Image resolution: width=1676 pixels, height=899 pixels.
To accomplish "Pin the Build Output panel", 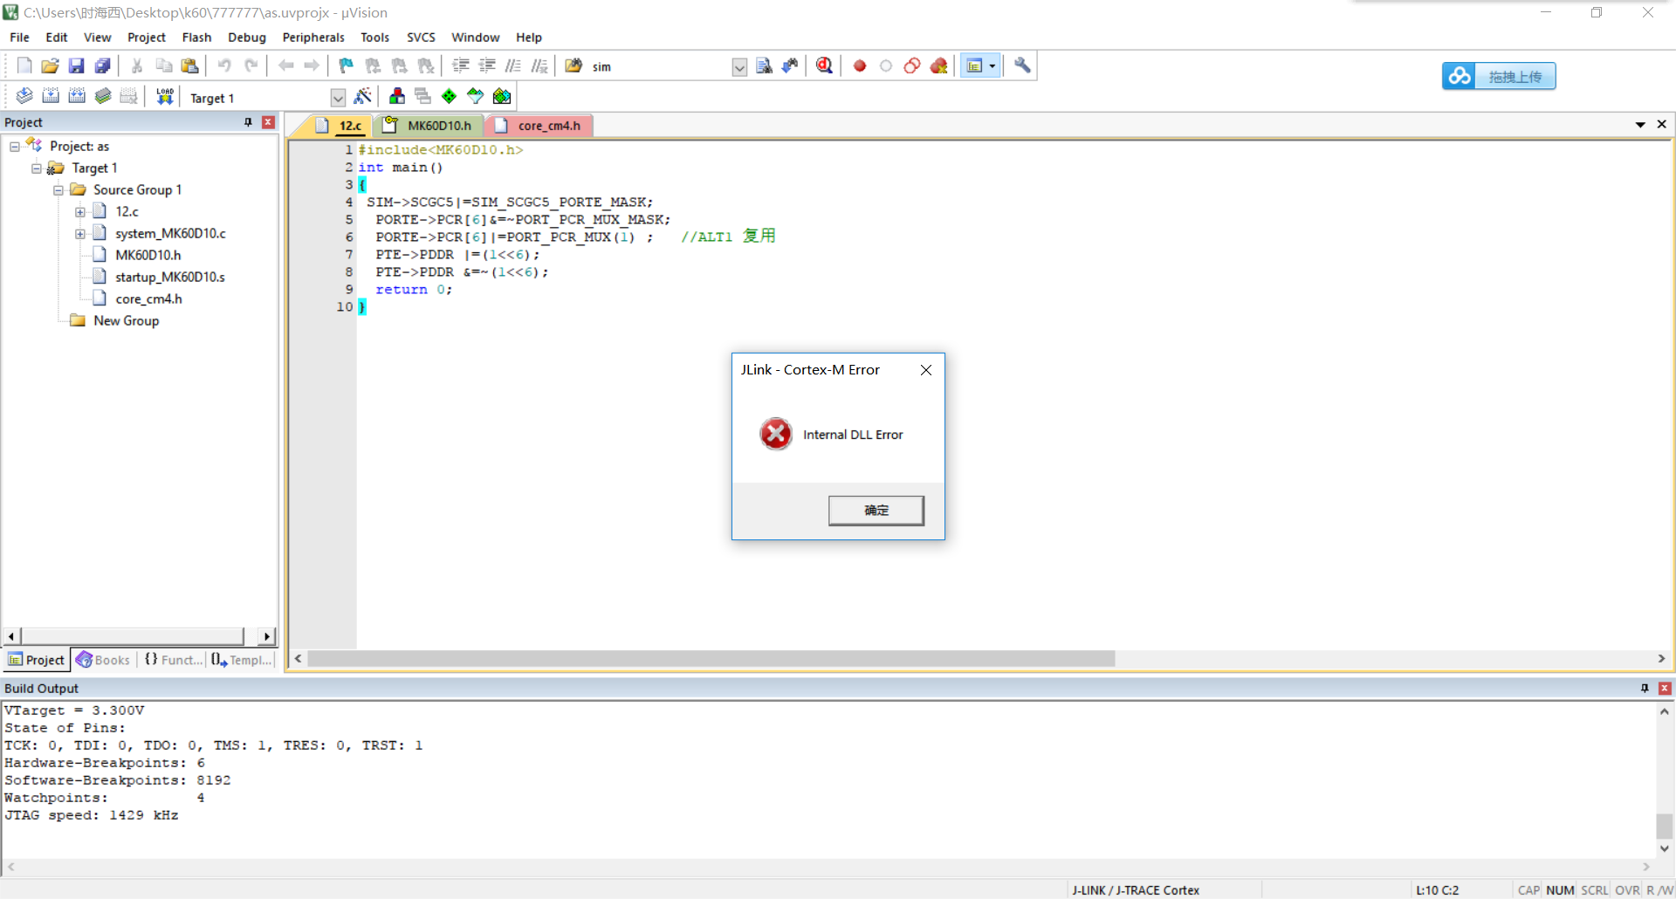I will (x=1645, y=689).
